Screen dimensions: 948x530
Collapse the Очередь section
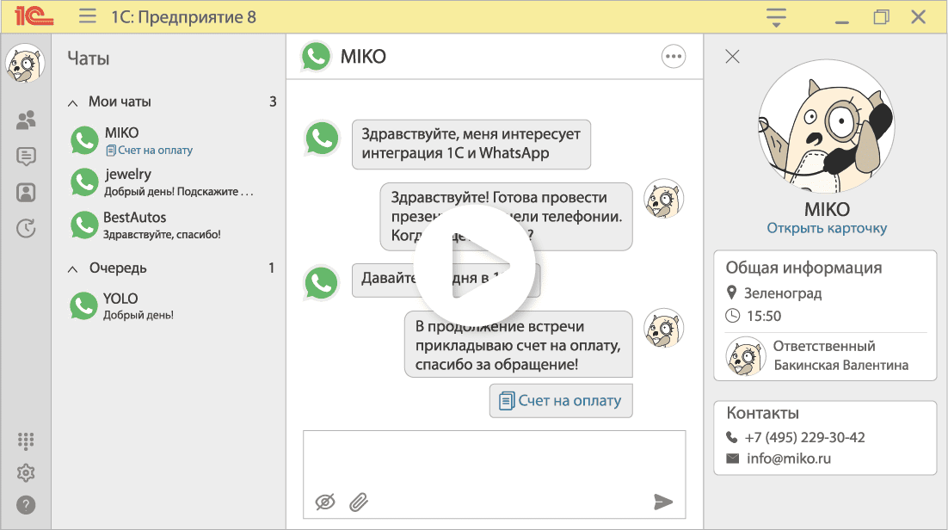click(71, 268)
